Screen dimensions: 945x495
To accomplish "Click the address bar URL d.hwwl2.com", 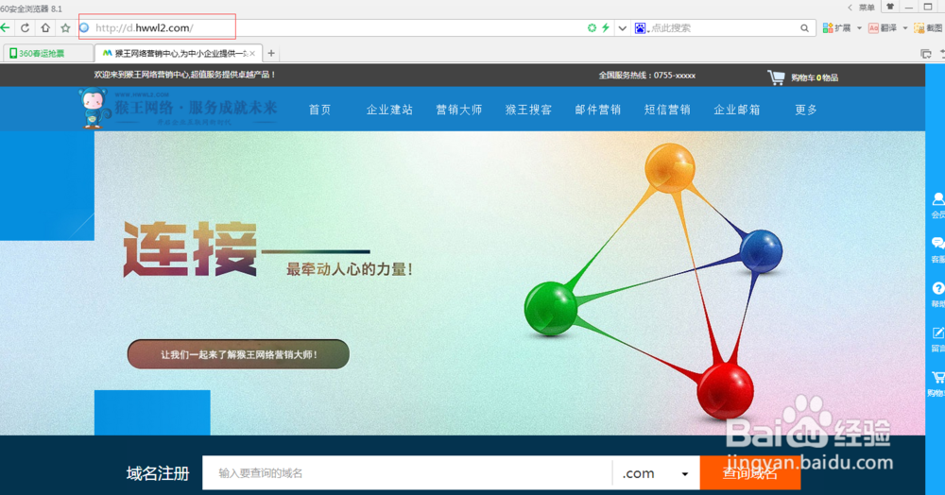I will click(145, 27).
